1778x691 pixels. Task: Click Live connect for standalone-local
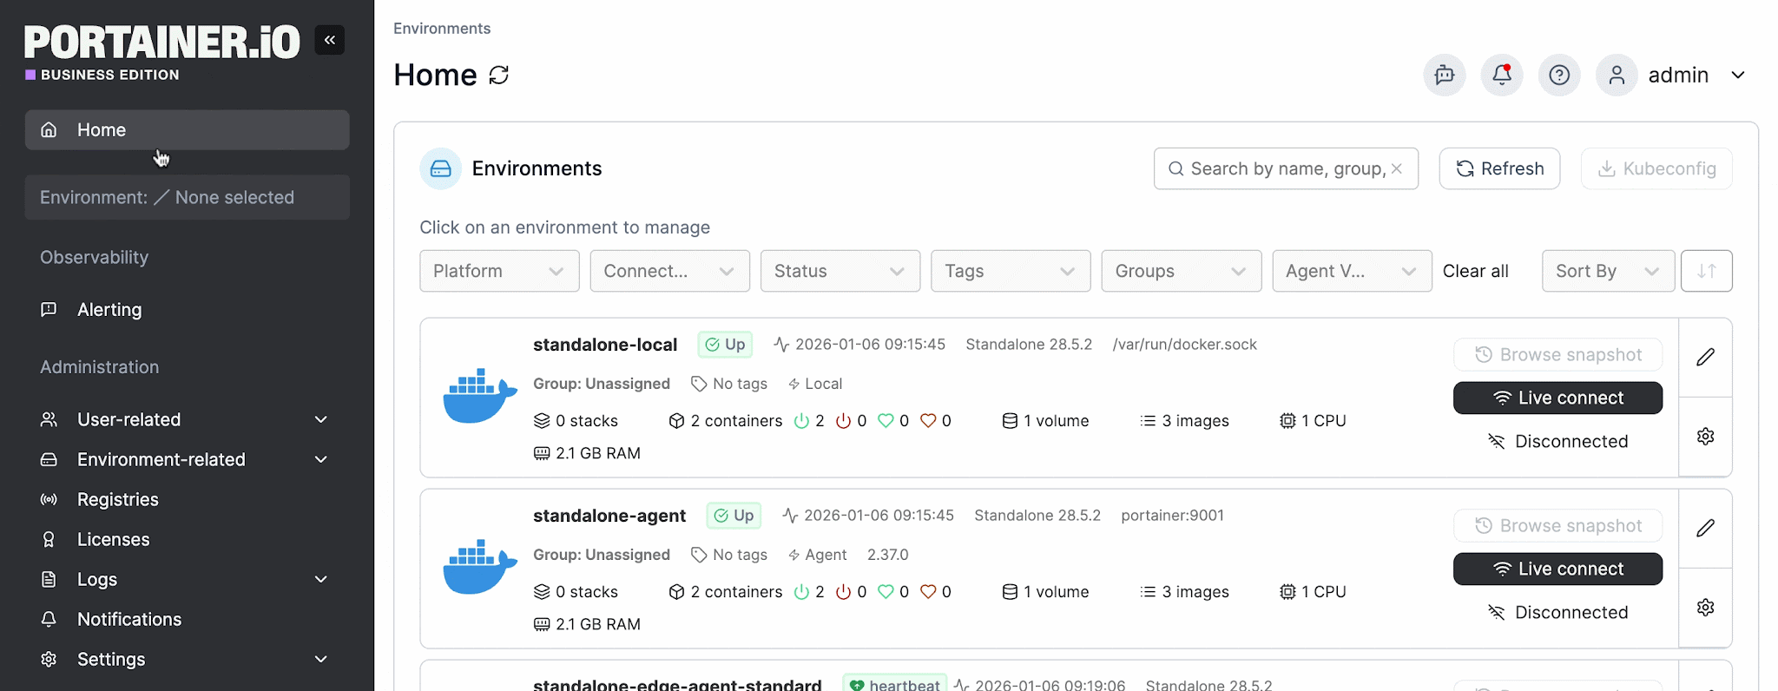tap(1557, 398)
